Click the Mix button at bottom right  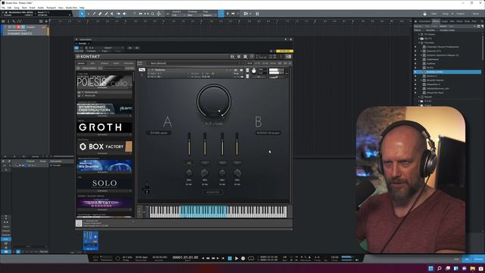[467, 259]
